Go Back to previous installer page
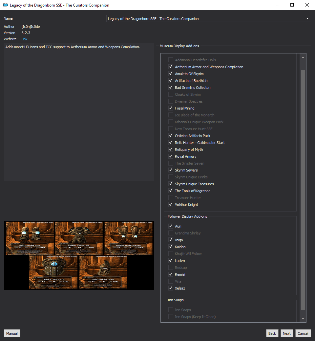Screen dimensions: 315x341 point(272,333)
